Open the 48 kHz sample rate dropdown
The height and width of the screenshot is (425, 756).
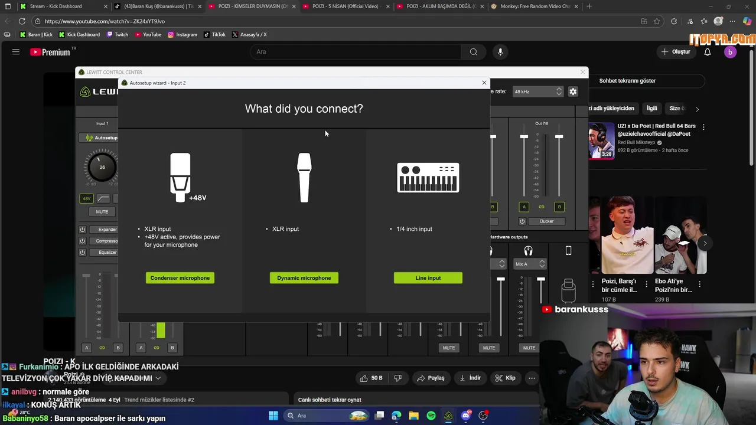537,91
